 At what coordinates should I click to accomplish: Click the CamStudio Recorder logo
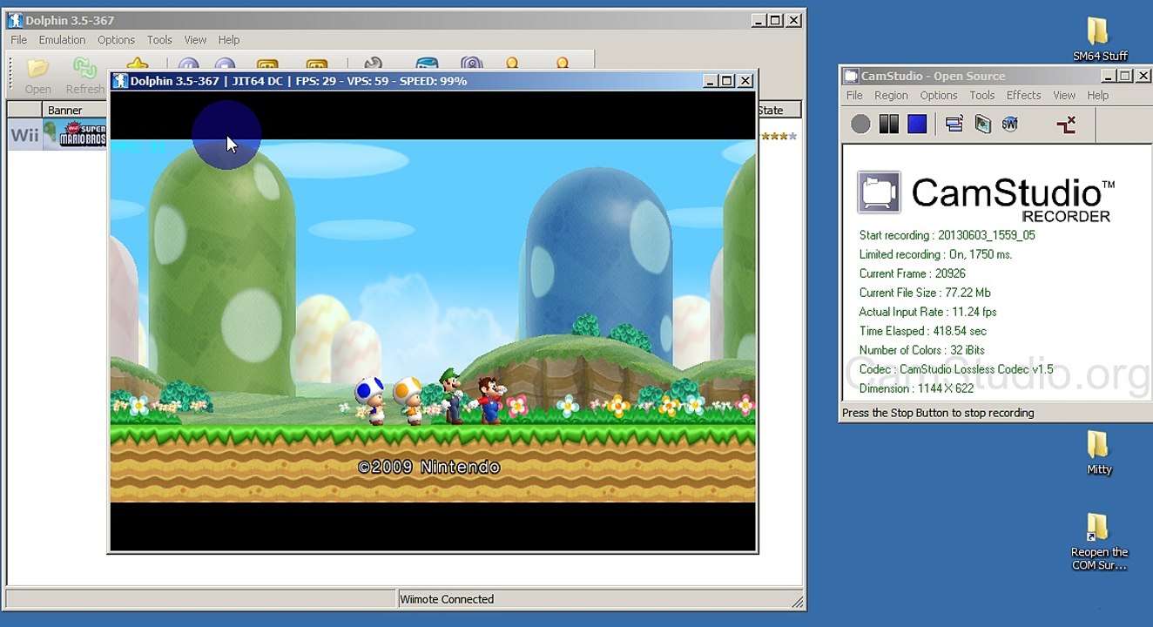[x=986, y=195]
